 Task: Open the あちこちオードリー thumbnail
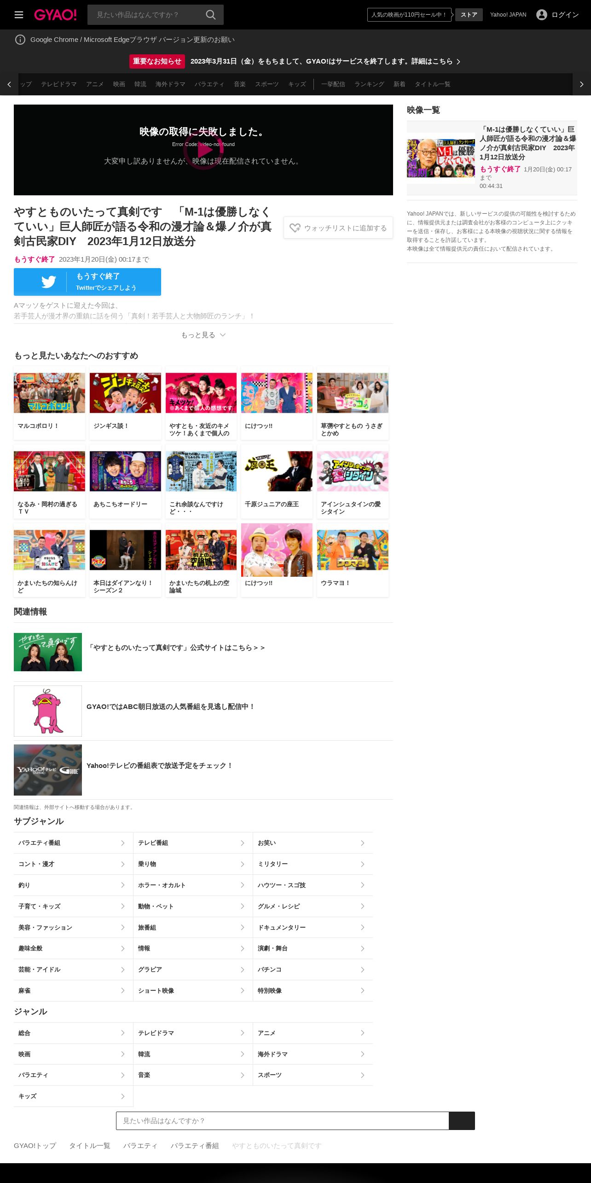[x=125, y=471]
